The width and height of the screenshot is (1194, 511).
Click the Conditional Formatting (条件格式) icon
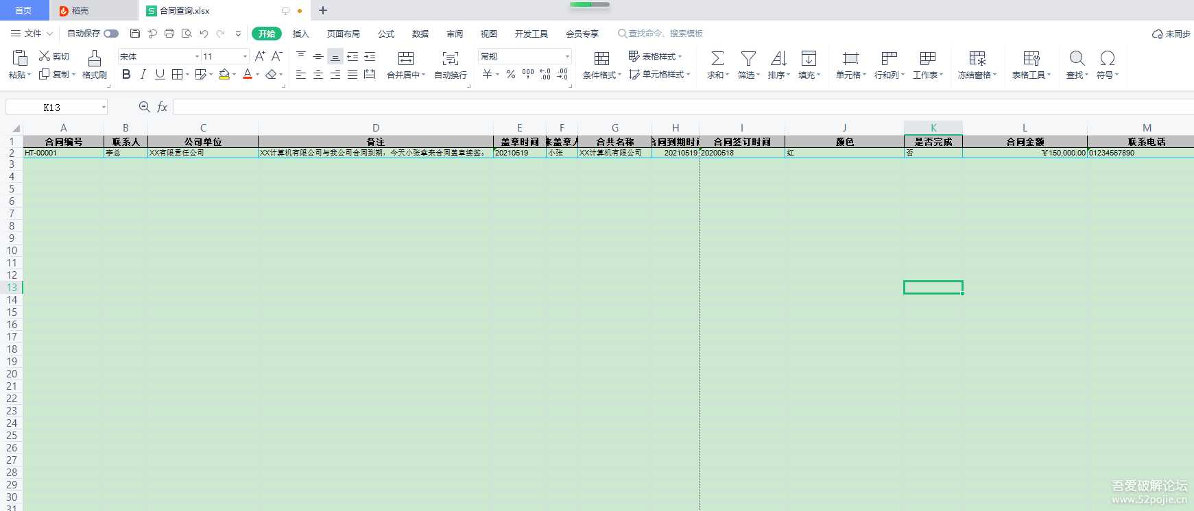point(601,59)
